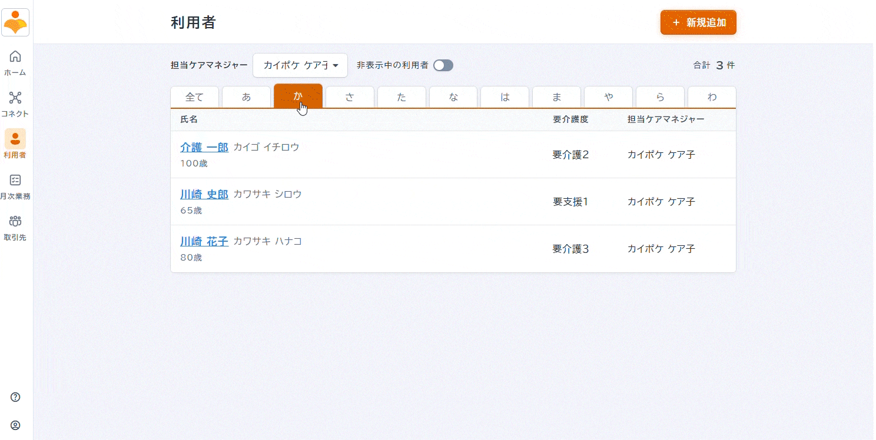This screenshot has width=876, height=440.
Task: Select the さ kana tab
Action: (x=350, y=97)
